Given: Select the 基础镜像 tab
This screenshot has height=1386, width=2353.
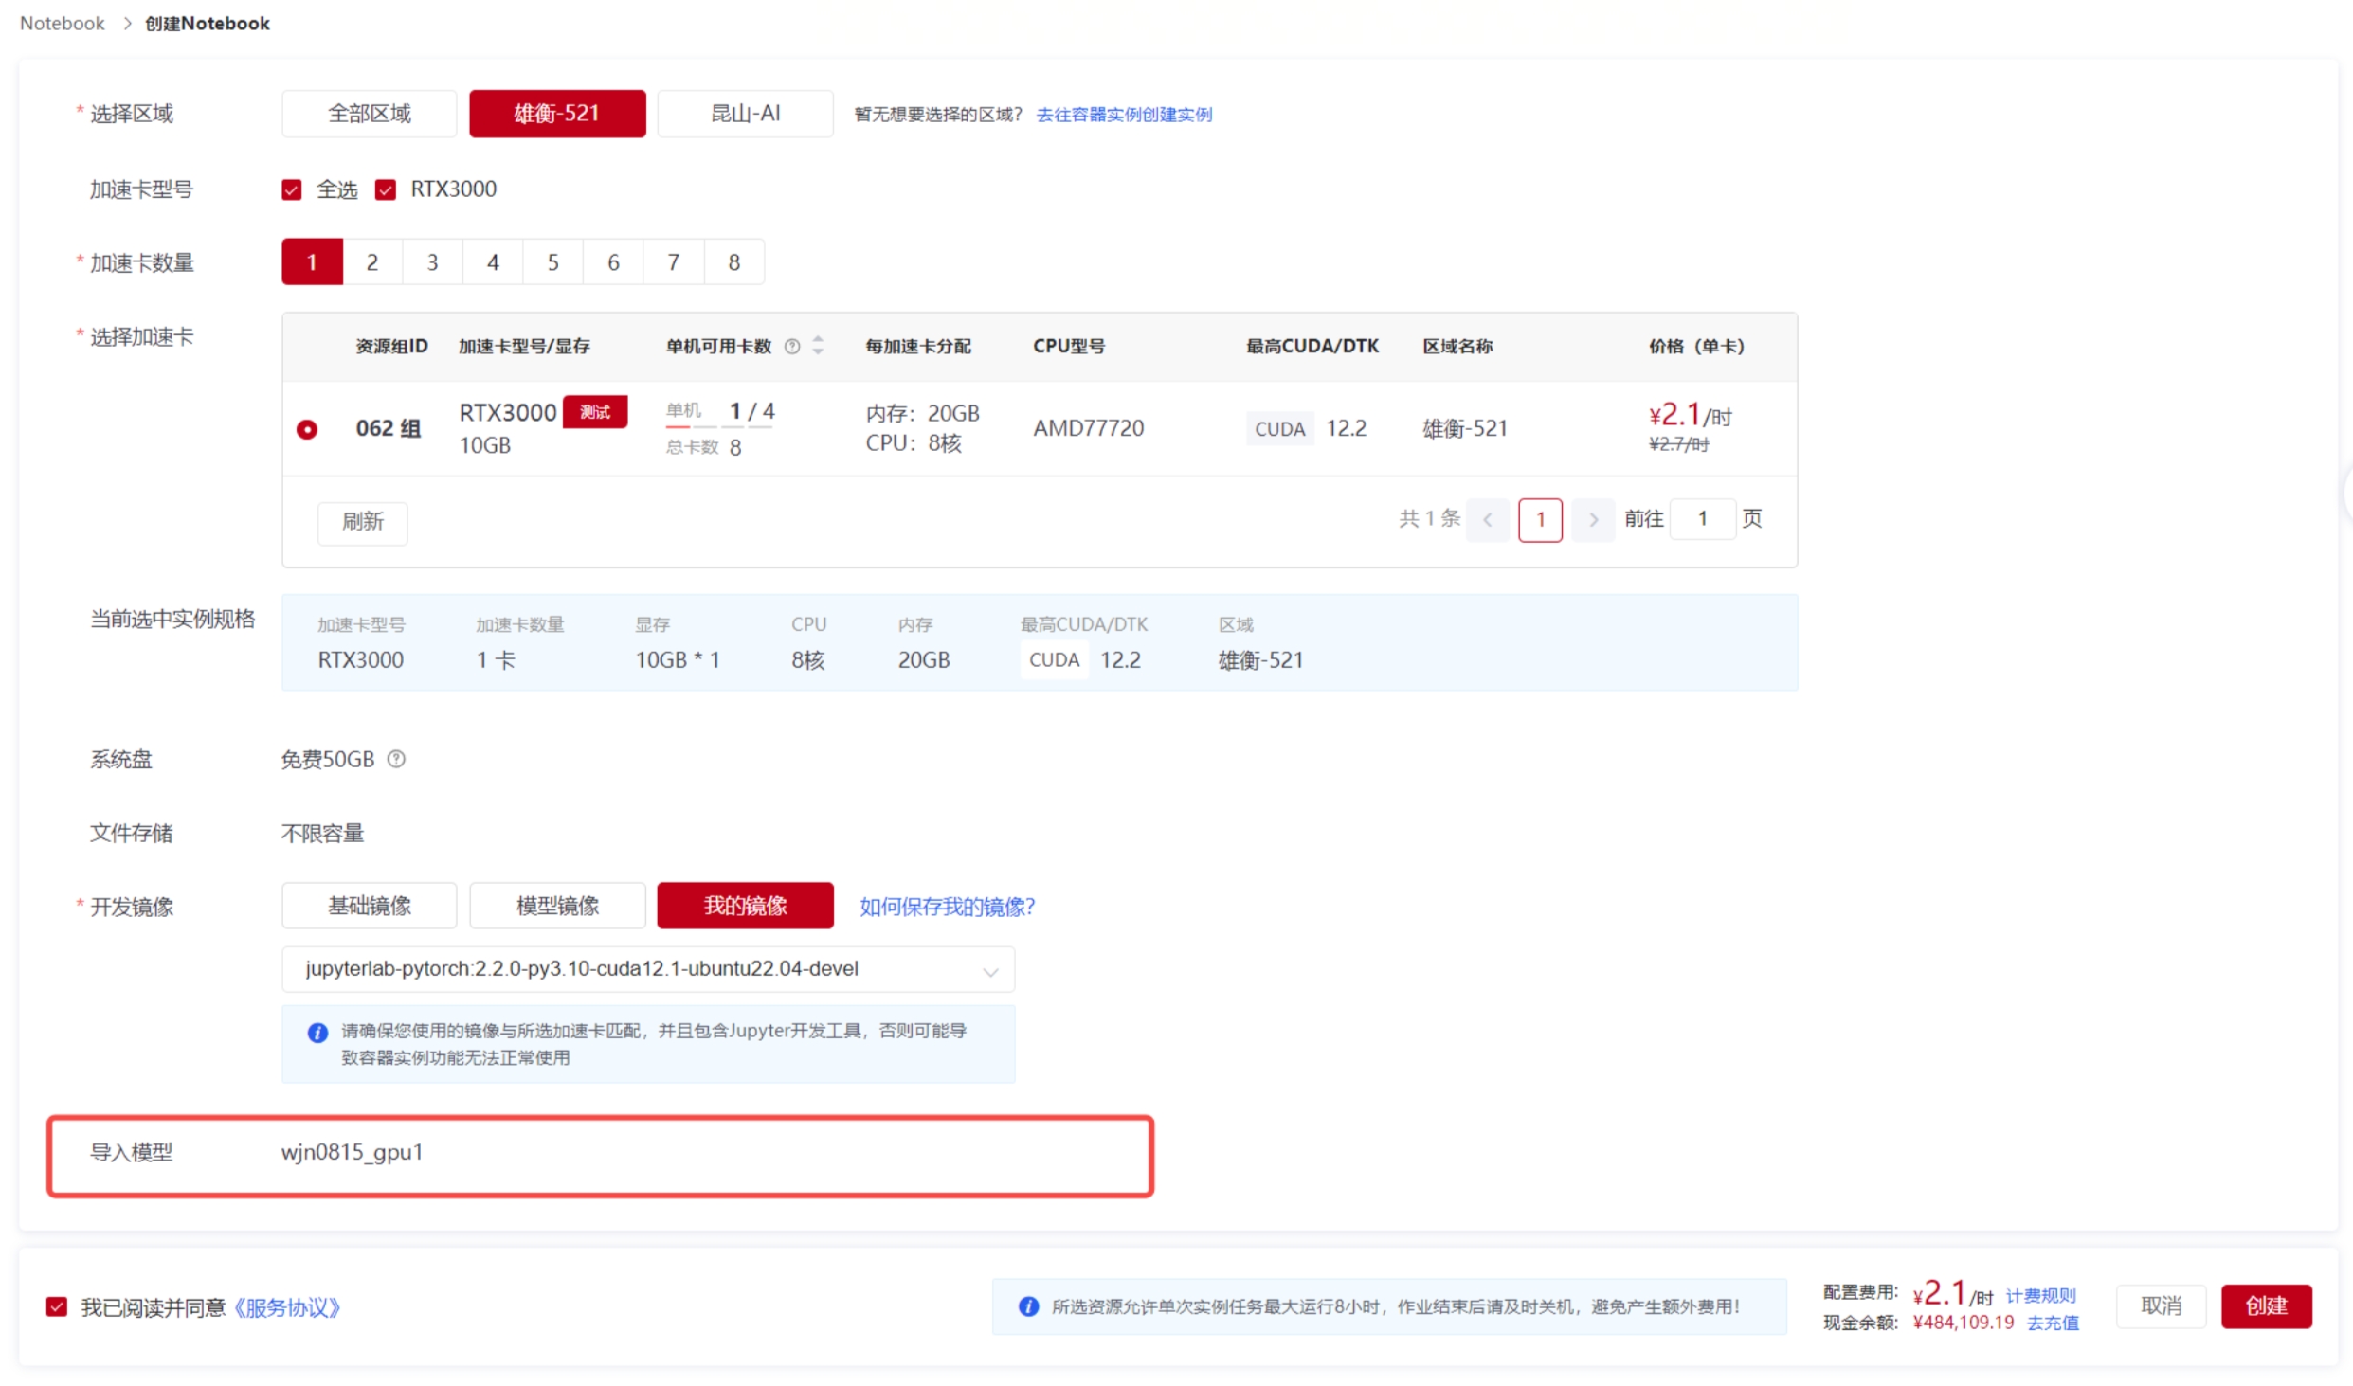Looking at the screenshot, I should pos(369,906).
